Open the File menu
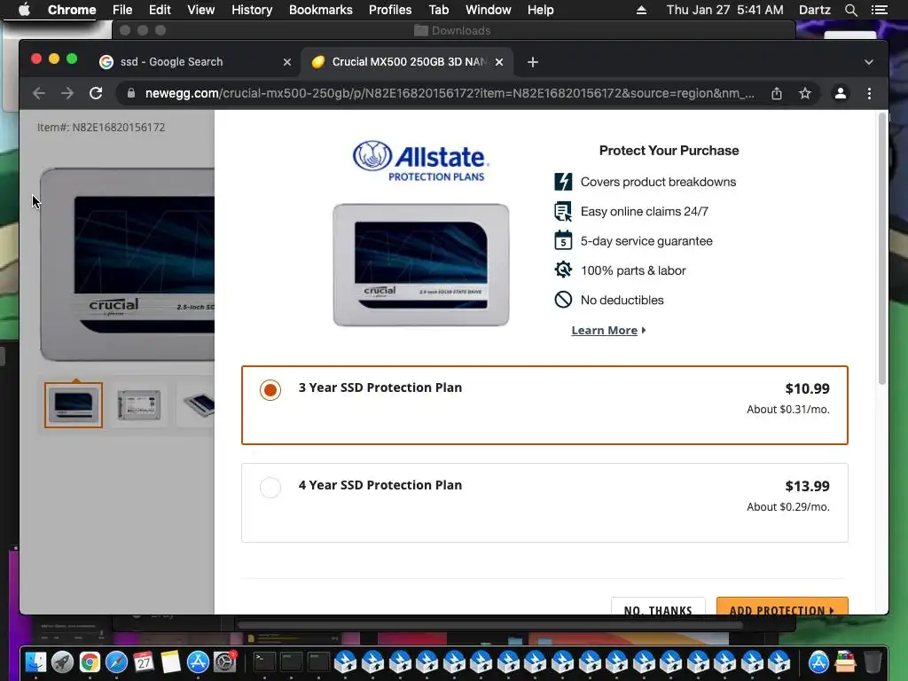908x681 pixels. coord(122,10)
